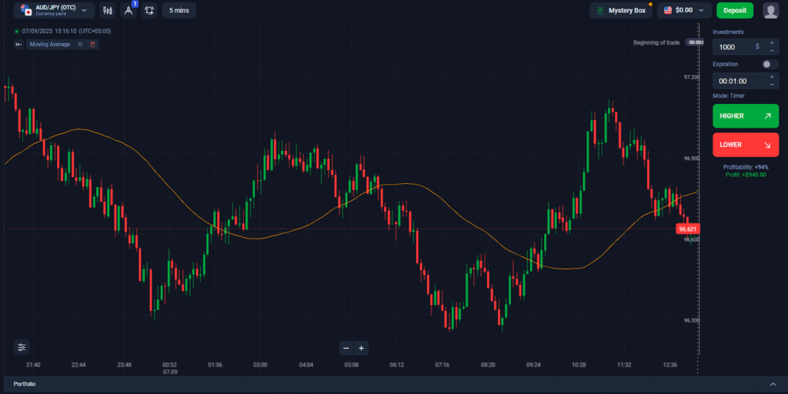Click the price alert bell icon
This screenshot has width=788, height=394.
click(x=149, y=11)
